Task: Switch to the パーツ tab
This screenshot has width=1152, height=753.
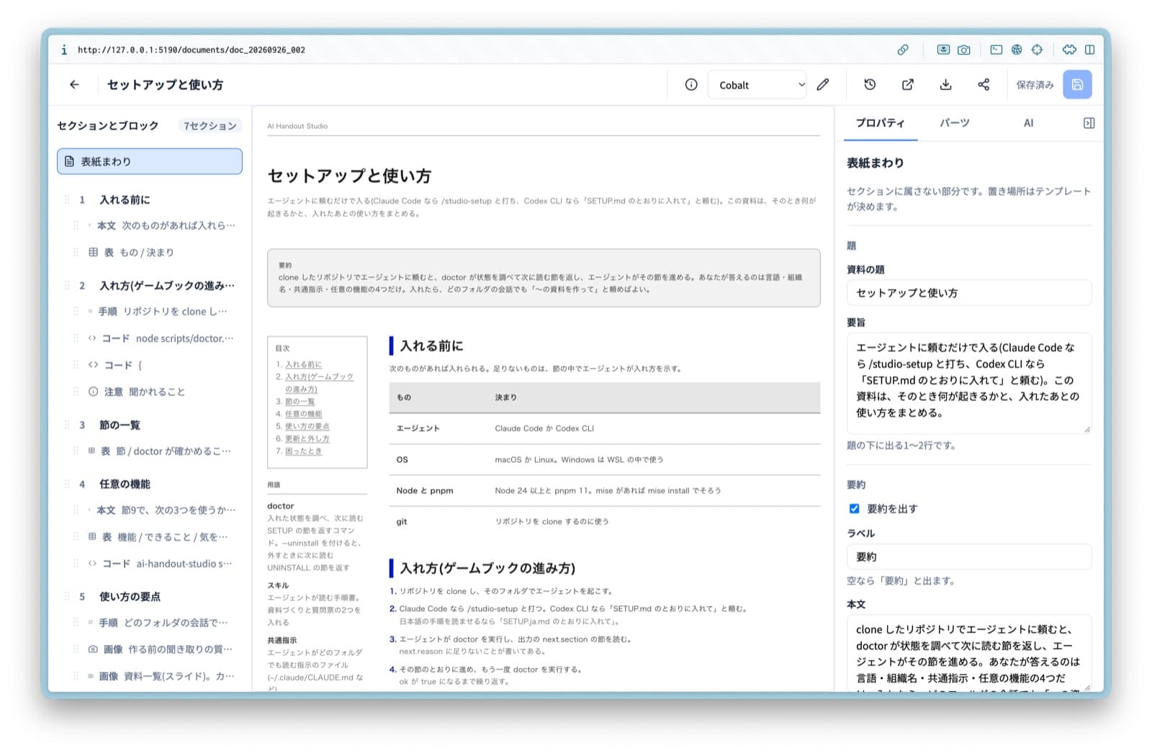Action: (954, 123)
